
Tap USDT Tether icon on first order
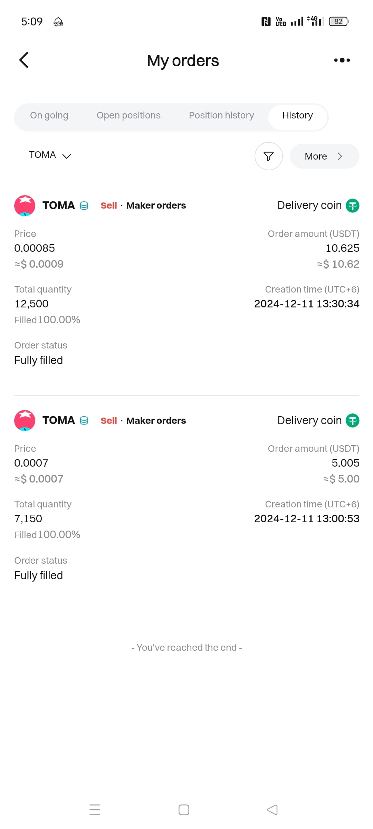tap(352, 206)
